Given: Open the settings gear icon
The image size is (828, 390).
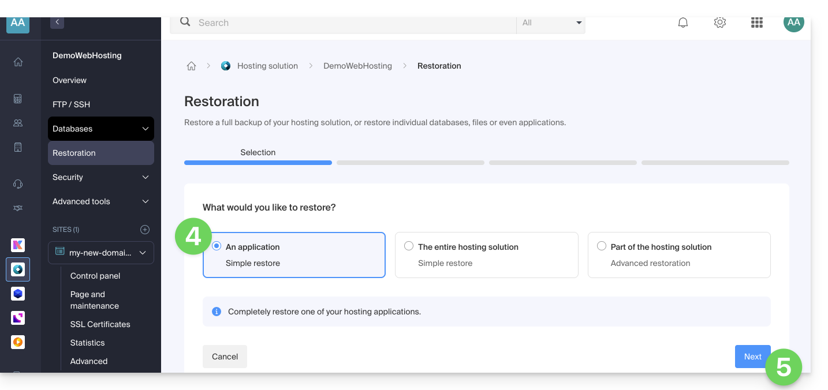Looking at the screenshot, I should (719, 22).
